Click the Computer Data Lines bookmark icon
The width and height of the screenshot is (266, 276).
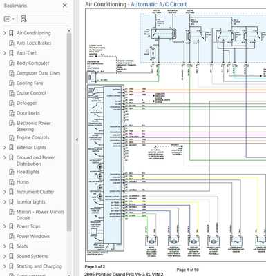point(11,73)
